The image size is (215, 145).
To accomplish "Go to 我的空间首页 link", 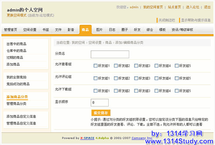I will [153, 7].
